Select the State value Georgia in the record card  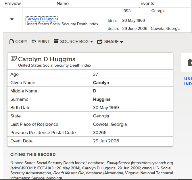[101, 116]
